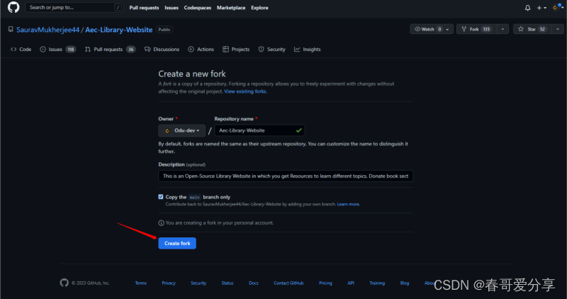This screenshot has height=299, width=567.
Task: Switch to the repository Pull requests tab
Action: tap(110, 49)
